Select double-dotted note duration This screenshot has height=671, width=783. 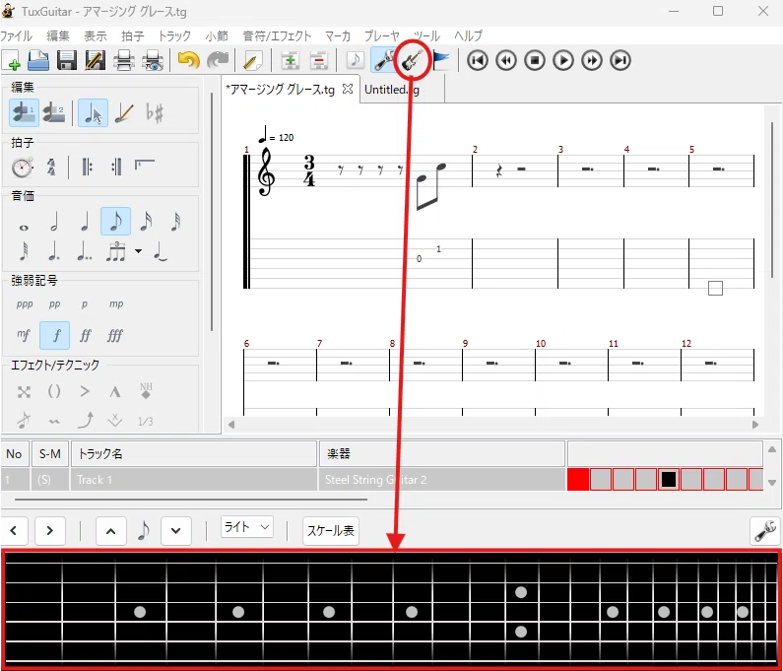(85, 251)
